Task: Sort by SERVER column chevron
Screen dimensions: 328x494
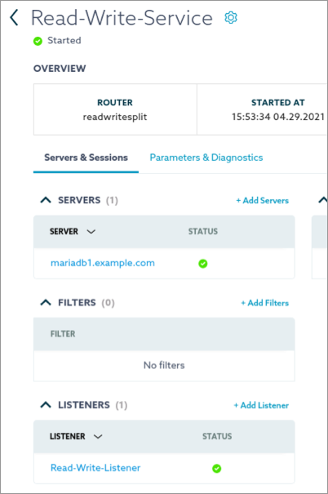Action: (x=91, y=232)
